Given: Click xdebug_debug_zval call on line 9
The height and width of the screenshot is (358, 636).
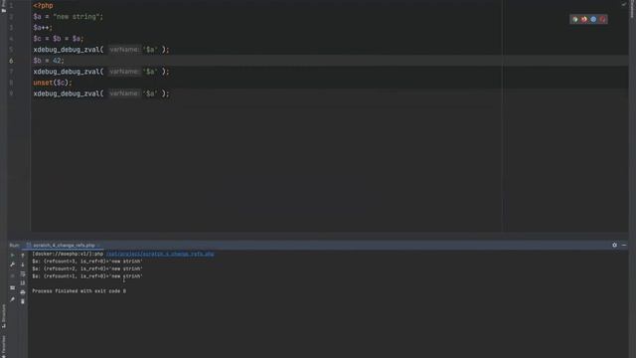Looking at the screenshot, I should point(101,93).
